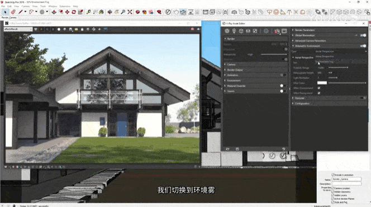Select Environment Fog from the type list
The image size is (371, 207).
click(325, 62)
